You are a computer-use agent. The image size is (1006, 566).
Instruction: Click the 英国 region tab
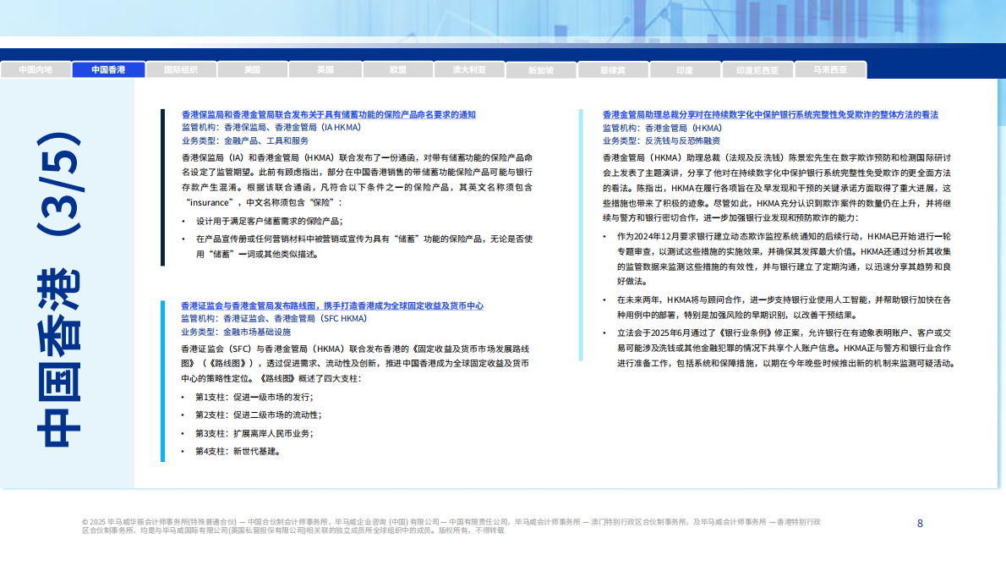click(325, 69)
